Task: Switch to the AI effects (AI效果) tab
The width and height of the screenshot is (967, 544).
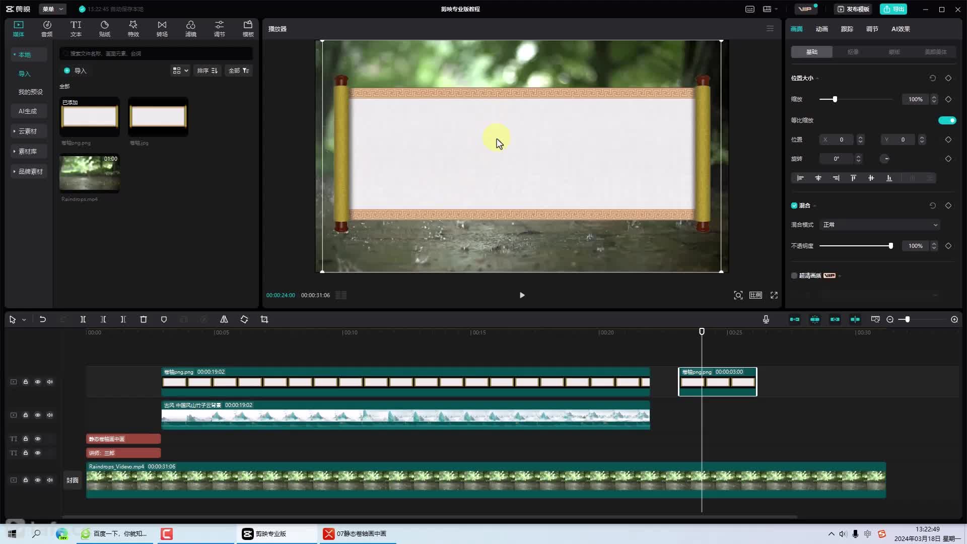Action: tap(901, 29)
